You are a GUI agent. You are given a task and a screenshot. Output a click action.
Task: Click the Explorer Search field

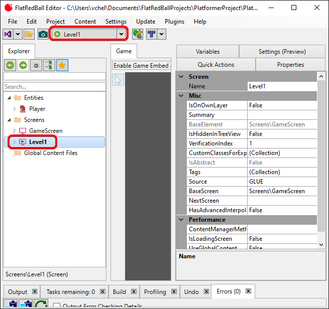tap(54, 87)
